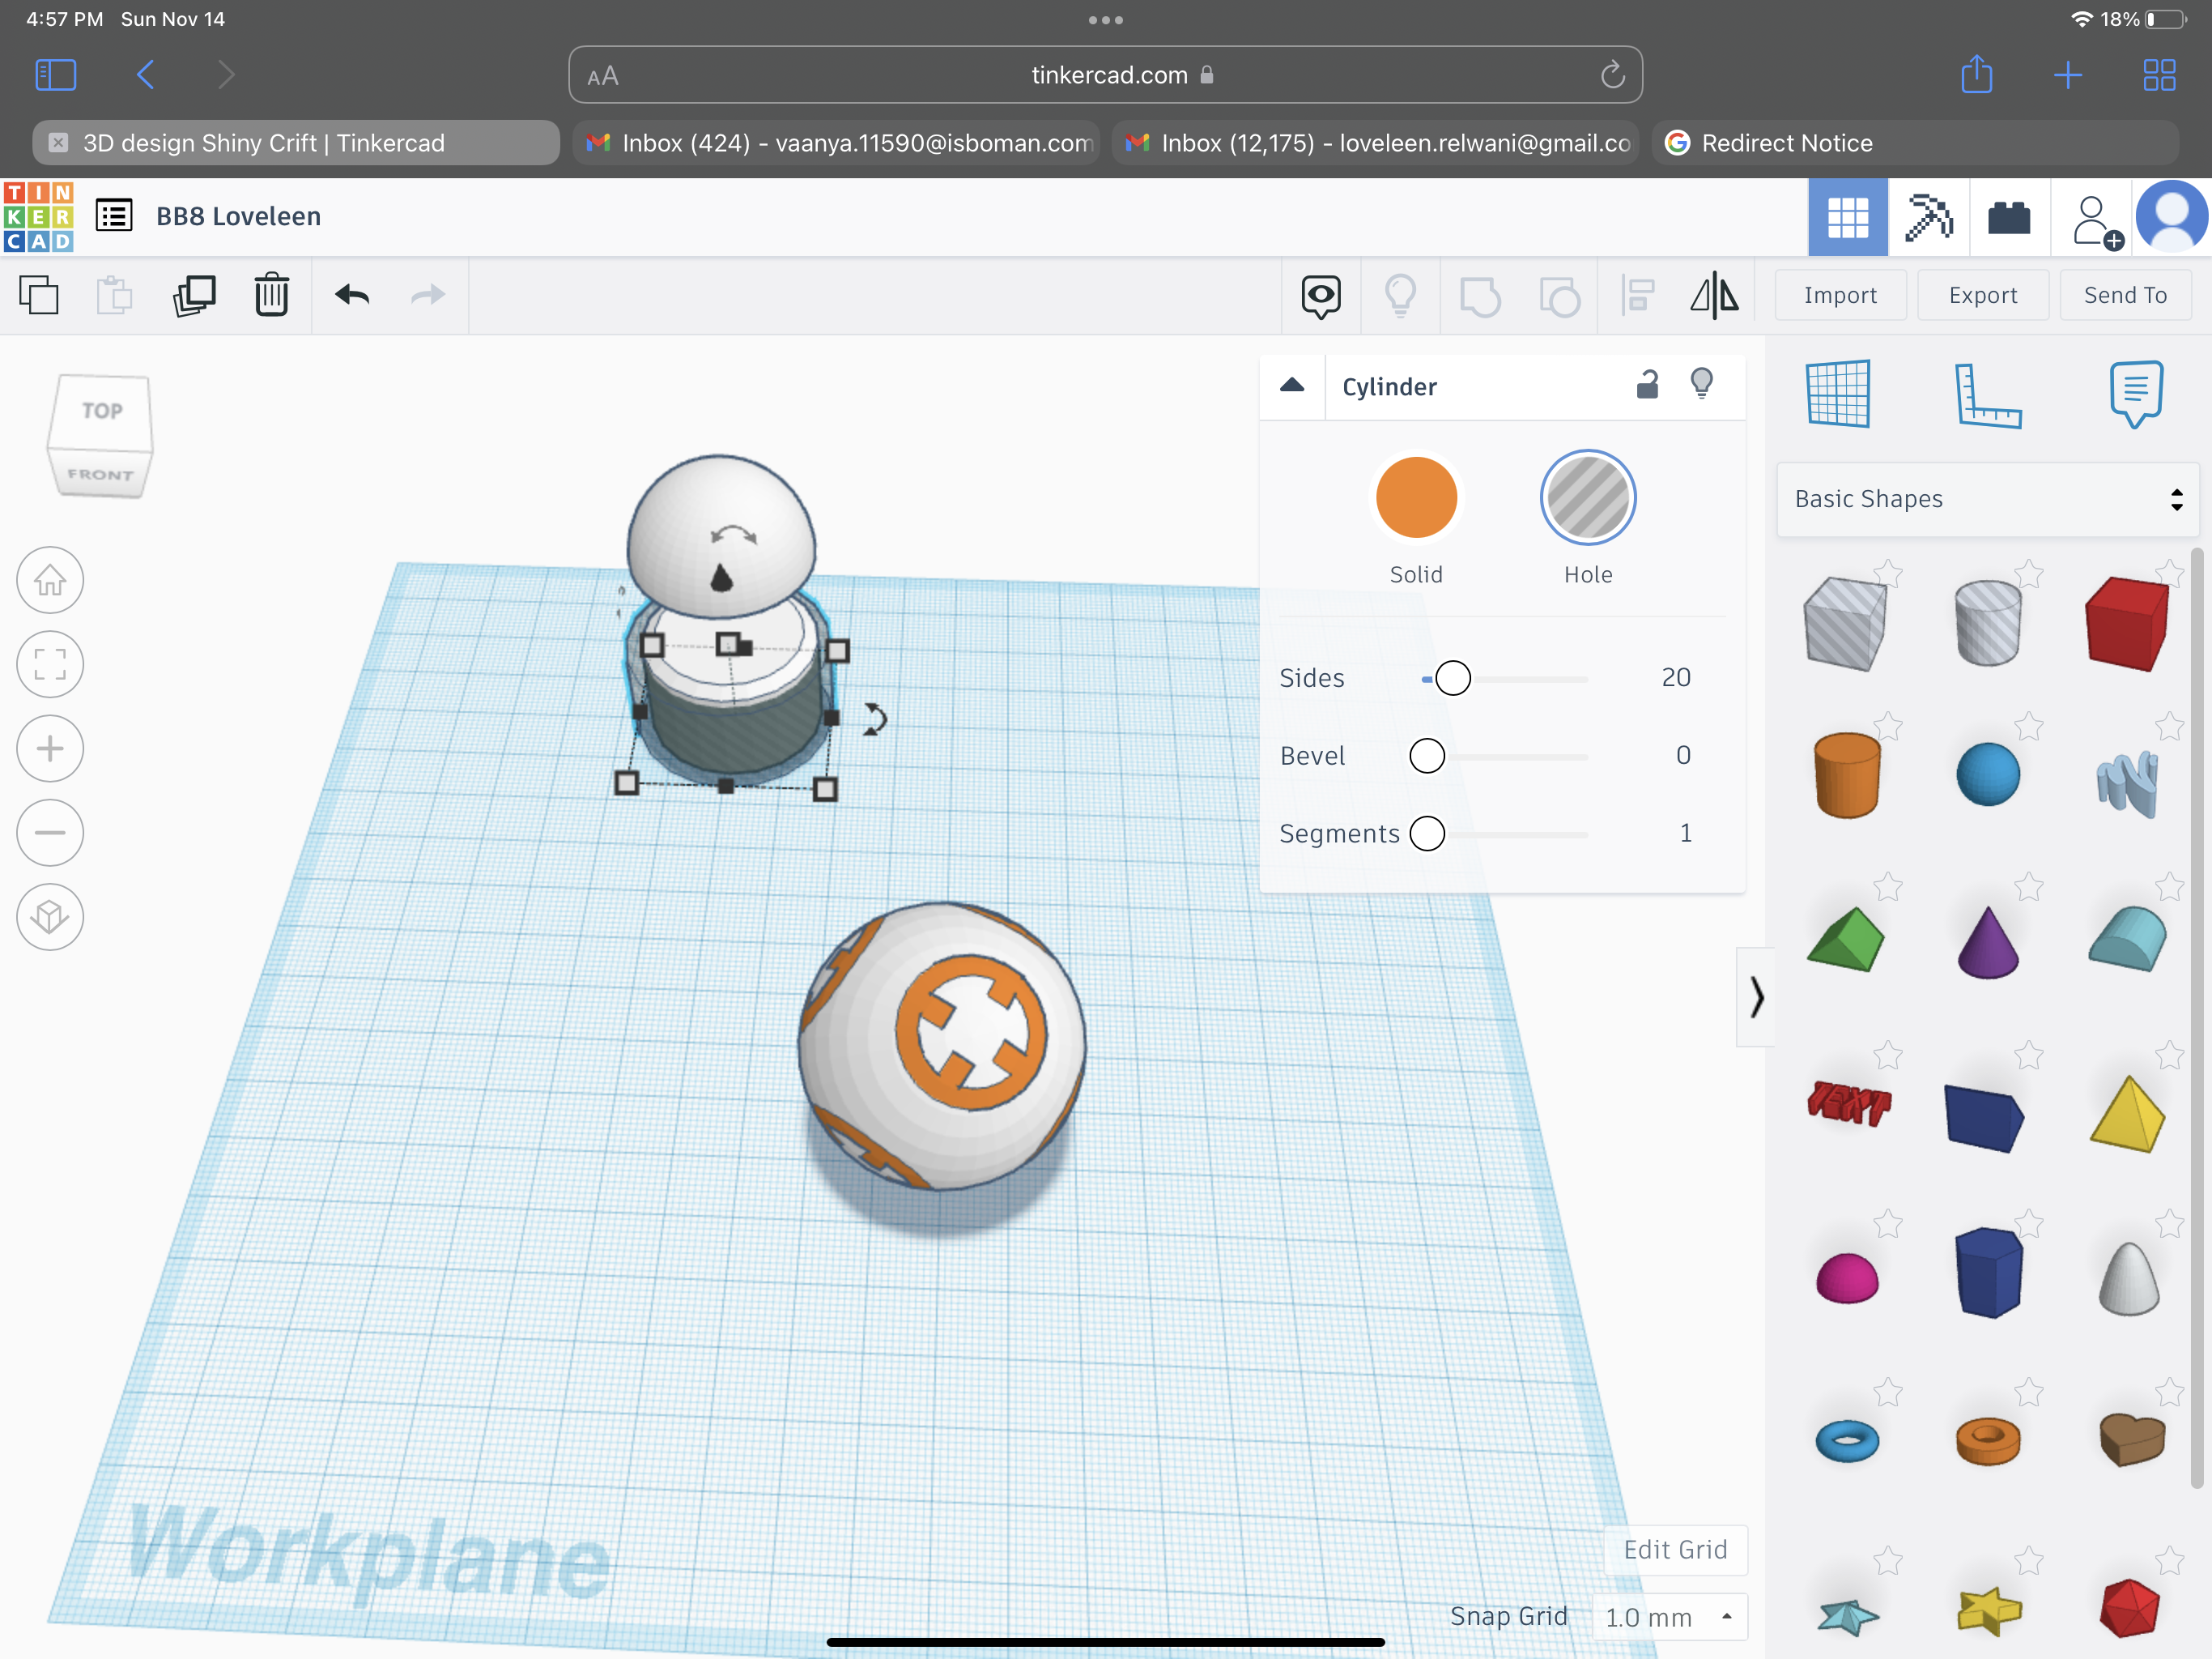Open the Blocks (pickaxe) mode
This screenshot has width=2212, height=1659.
[x=1929, y=217]
